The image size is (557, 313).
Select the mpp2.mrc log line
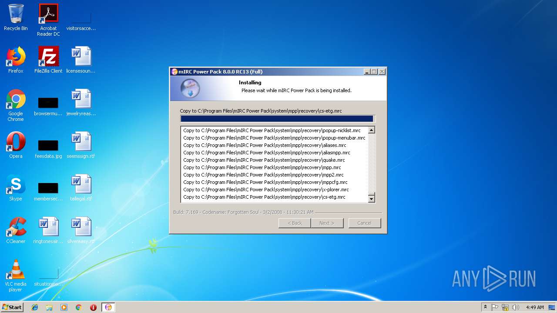click(x=263, y=175)
